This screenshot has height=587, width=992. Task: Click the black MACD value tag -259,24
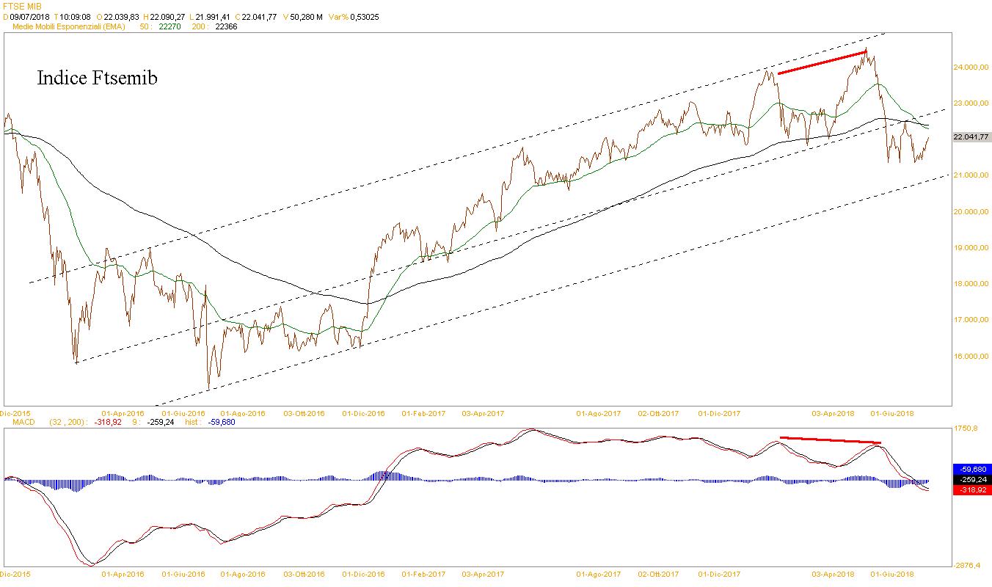971,479
